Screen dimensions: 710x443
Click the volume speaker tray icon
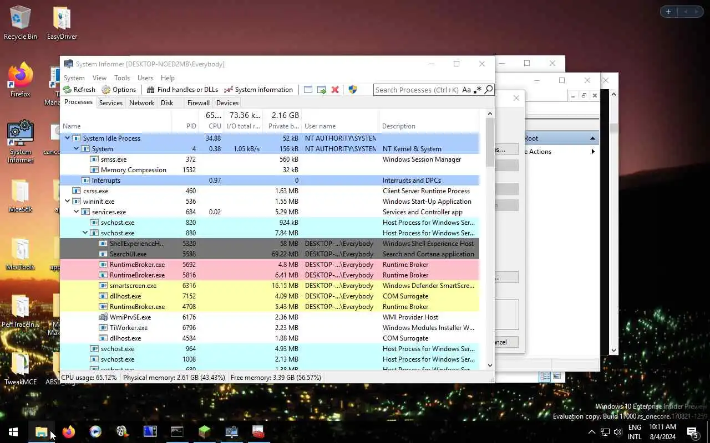tap(618, 432)
